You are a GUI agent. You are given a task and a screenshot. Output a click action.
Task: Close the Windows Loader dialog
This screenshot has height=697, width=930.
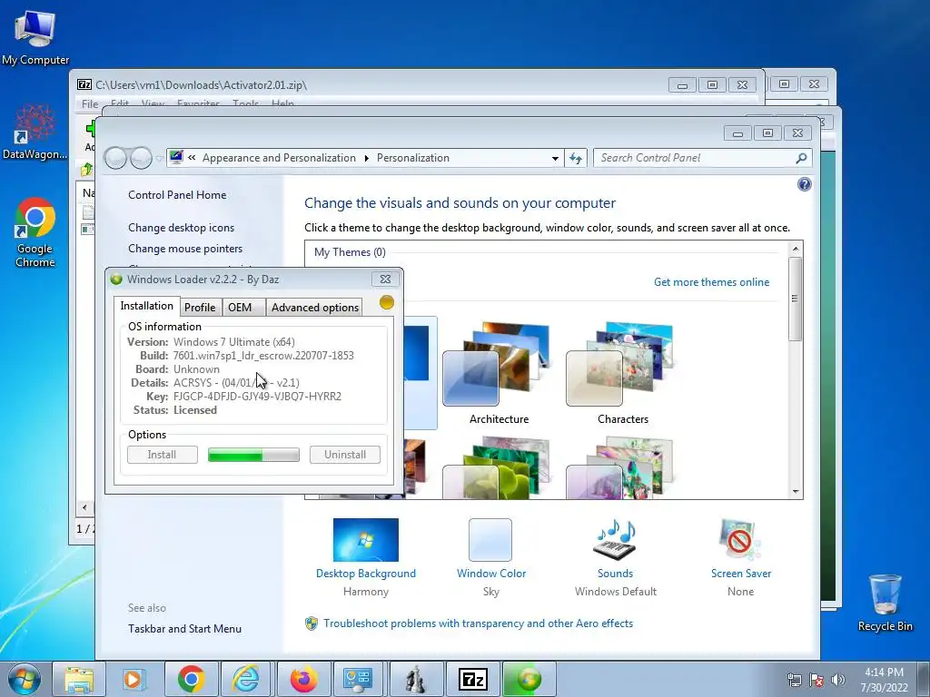[x=385, y=279]
